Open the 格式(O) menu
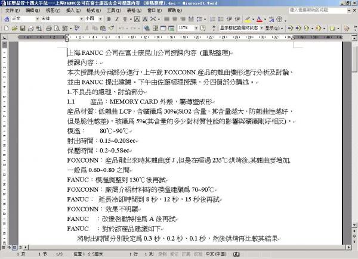The height and width of the screenshot is (259, 358). coord(94,11)
